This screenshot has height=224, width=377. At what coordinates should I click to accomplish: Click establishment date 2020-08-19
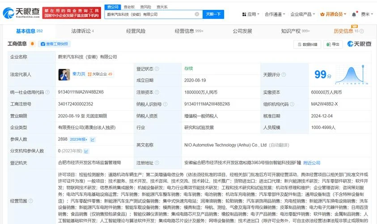click(x=195, y=81)
